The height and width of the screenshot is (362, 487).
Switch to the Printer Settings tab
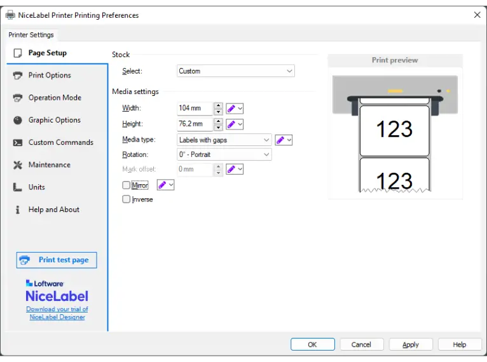[31, 35]
